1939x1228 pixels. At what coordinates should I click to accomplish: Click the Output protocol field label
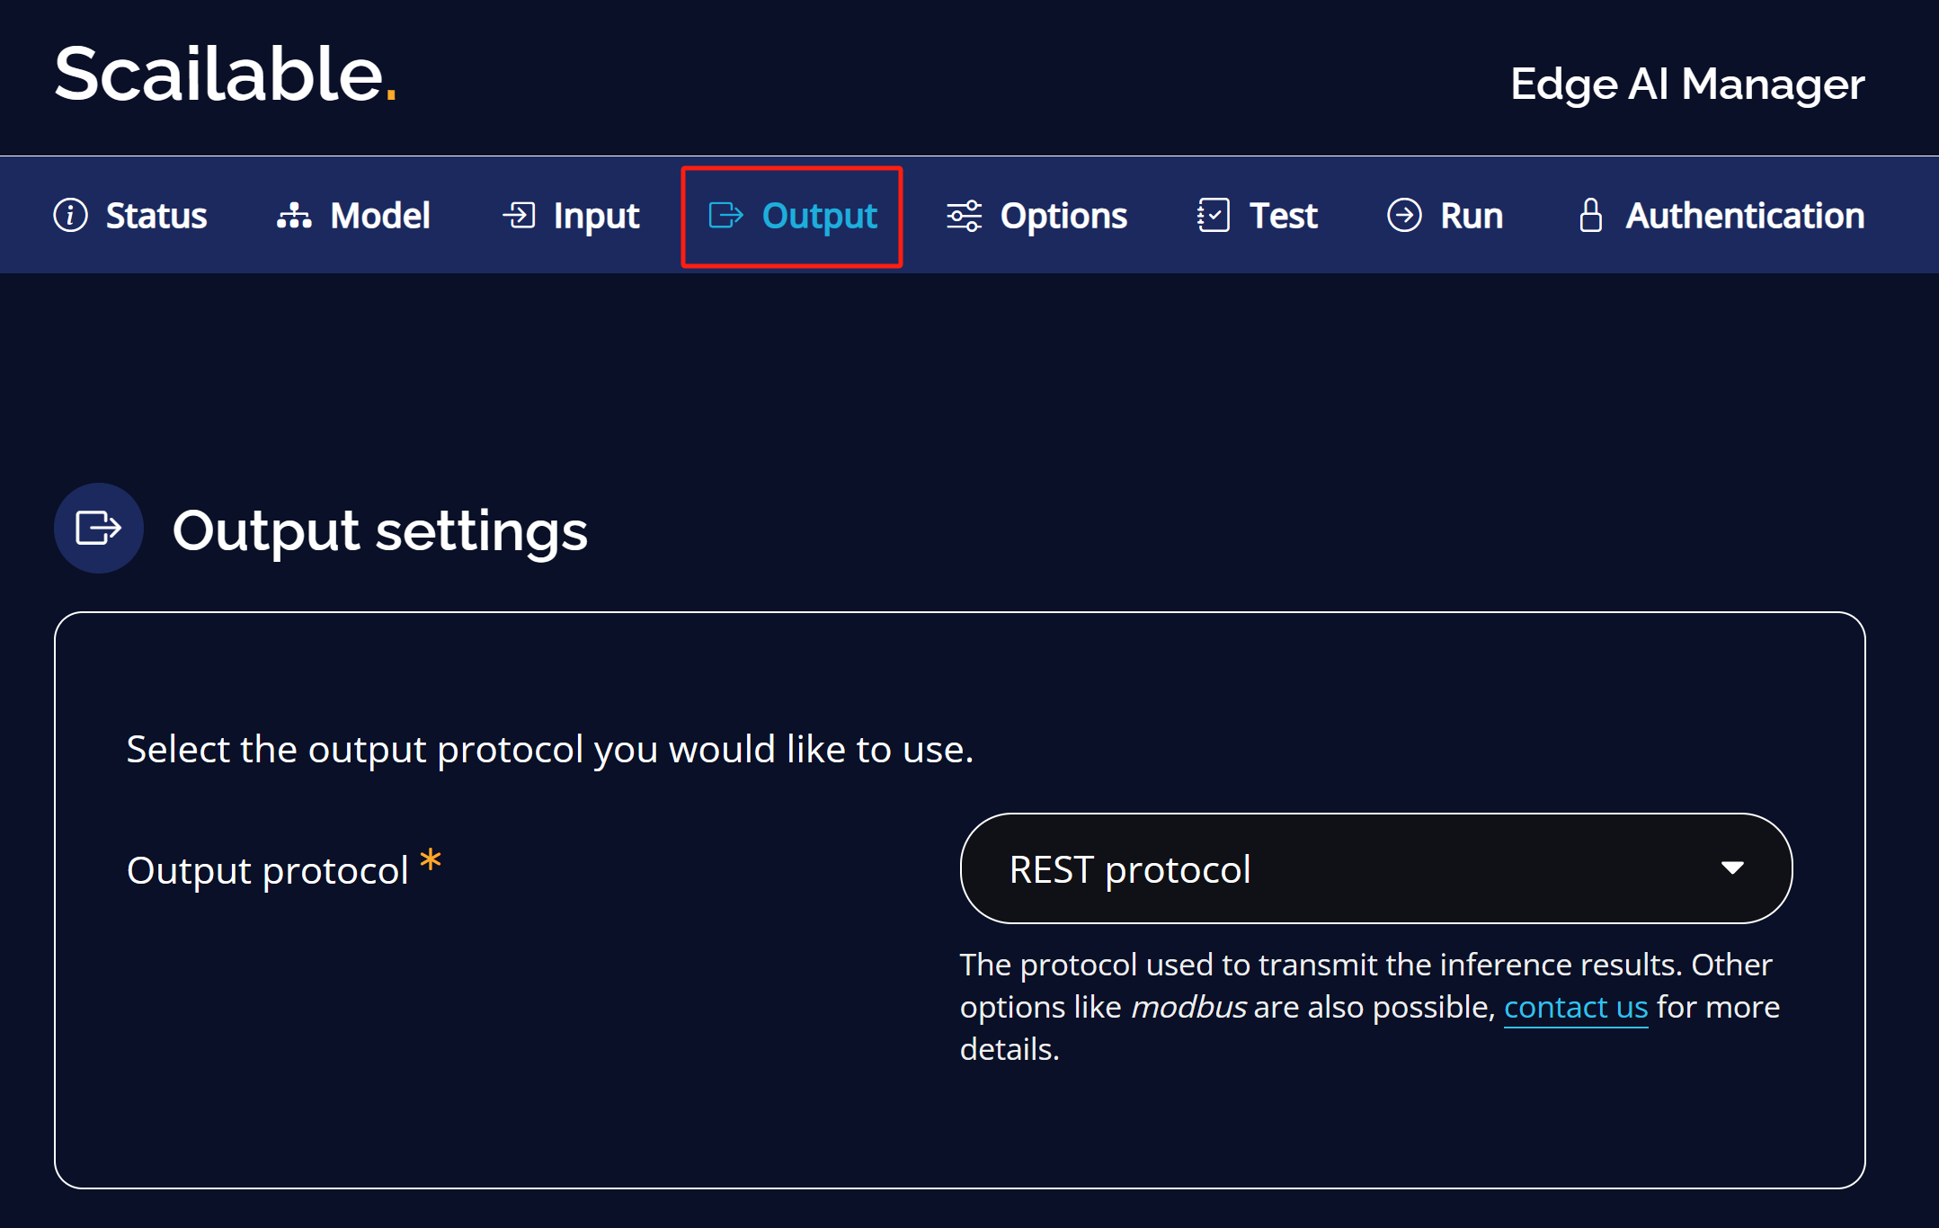pos(268,870)
